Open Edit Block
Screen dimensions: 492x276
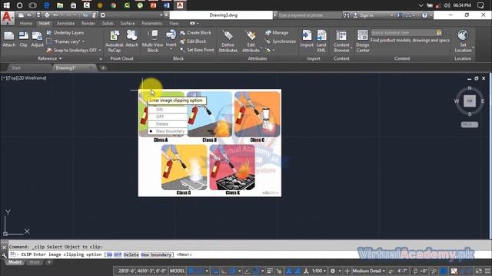click(x=193, y=41)
